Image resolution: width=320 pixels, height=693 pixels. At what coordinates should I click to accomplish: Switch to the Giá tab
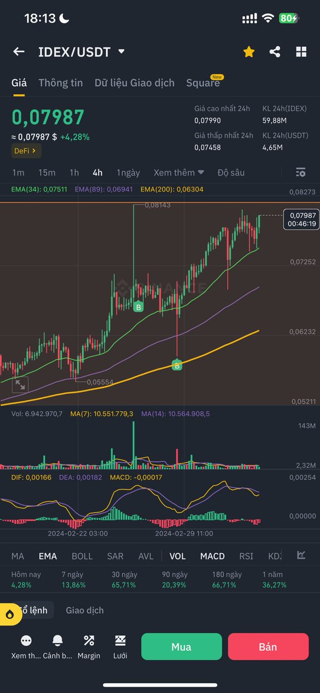coord(19,83)
